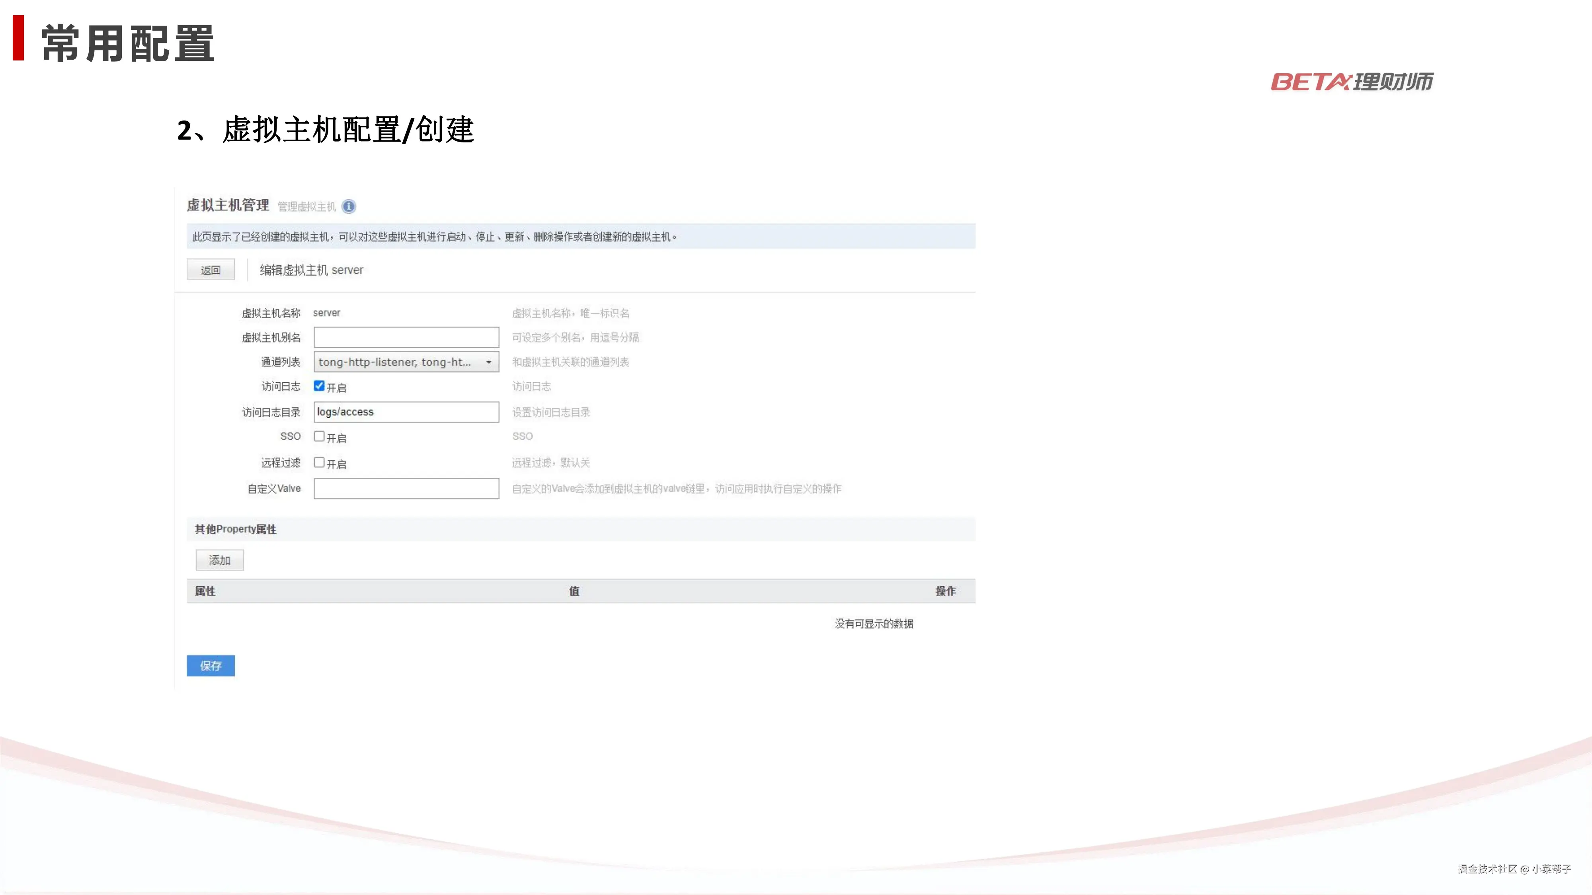Click the 管理虚拟主机 subtitle text
1592x895 pixels.
pyautogui.click(x=306, y=207)
